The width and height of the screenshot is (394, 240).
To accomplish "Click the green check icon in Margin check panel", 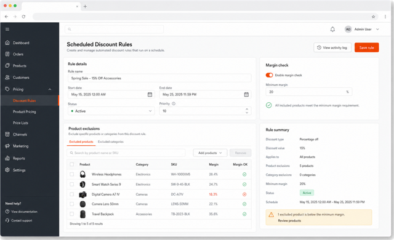I will click(x=268, y=105).
